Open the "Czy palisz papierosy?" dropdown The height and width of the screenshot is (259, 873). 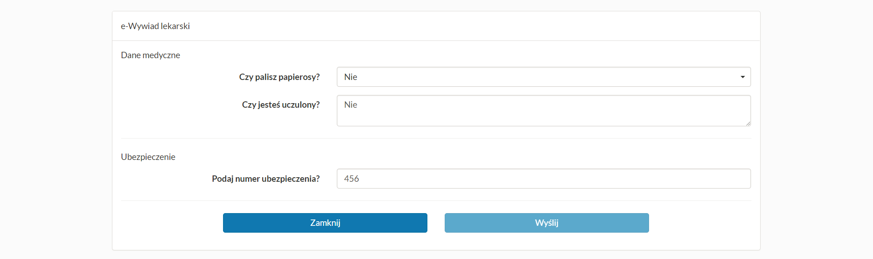(x=543, y=77)
